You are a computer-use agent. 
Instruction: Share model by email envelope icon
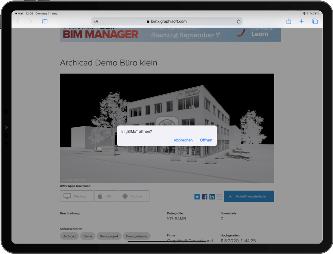click(x=219, y=197)
